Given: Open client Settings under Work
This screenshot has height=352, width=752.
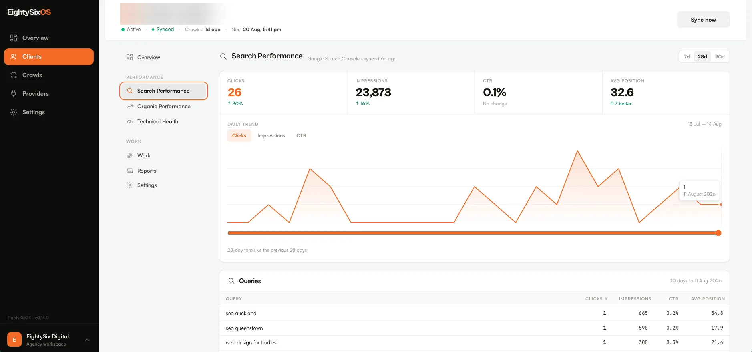Looking at the screenshot, I should tap(164, 185).
